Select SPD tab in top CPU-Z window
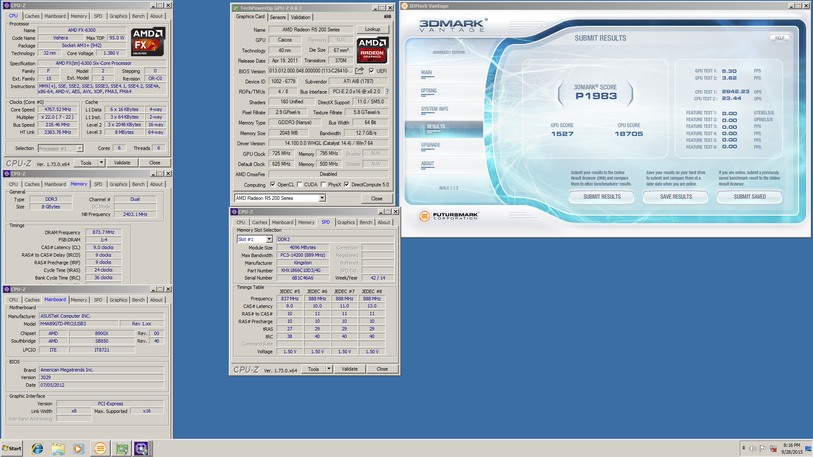Screen dimensions: 813x457 [x=98, y=16]
